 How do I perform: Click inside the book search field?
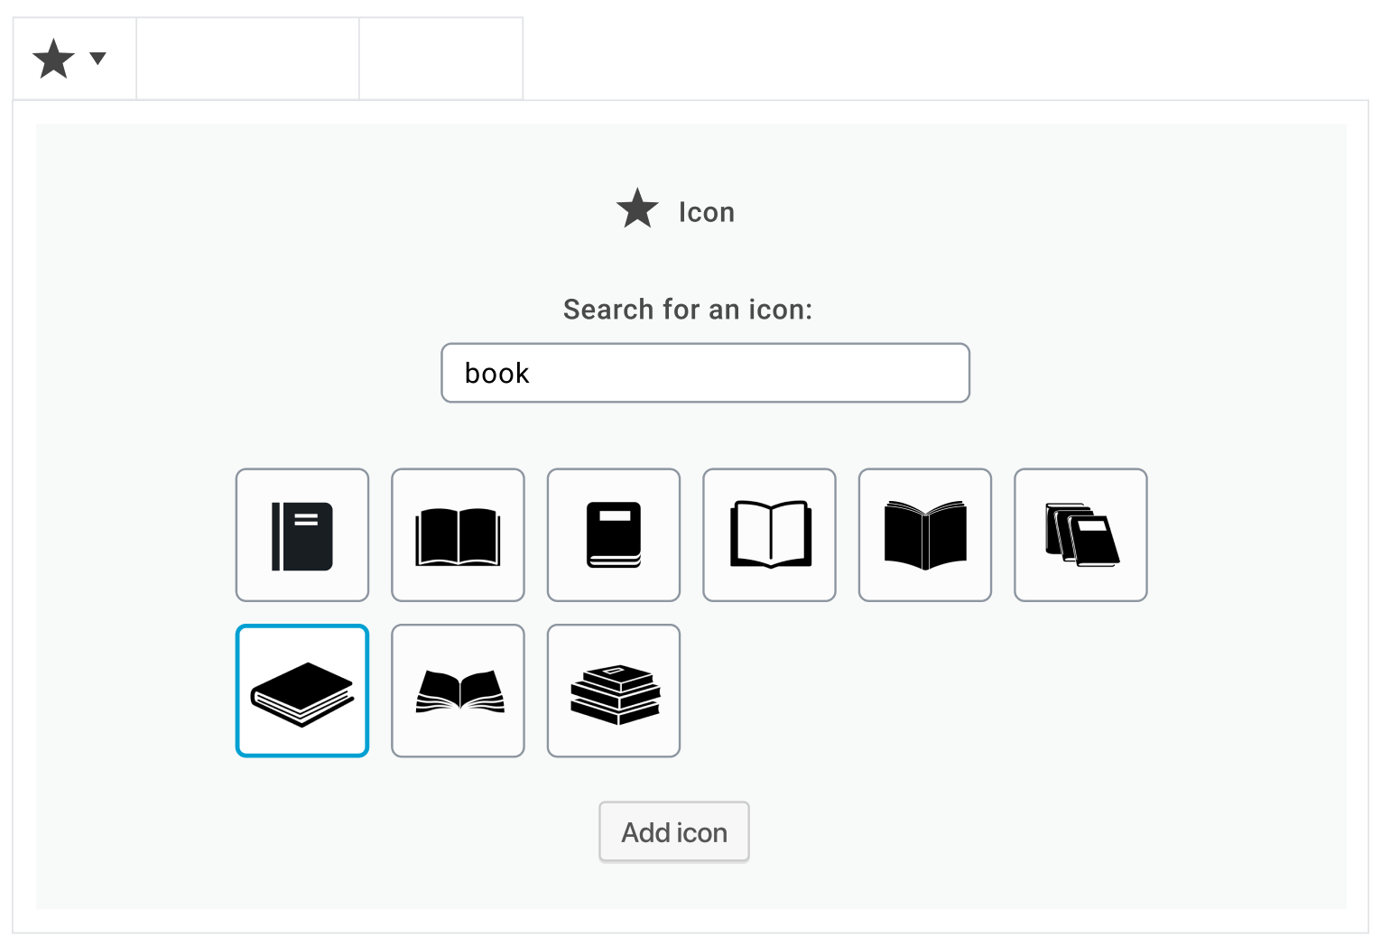point(705,373)
